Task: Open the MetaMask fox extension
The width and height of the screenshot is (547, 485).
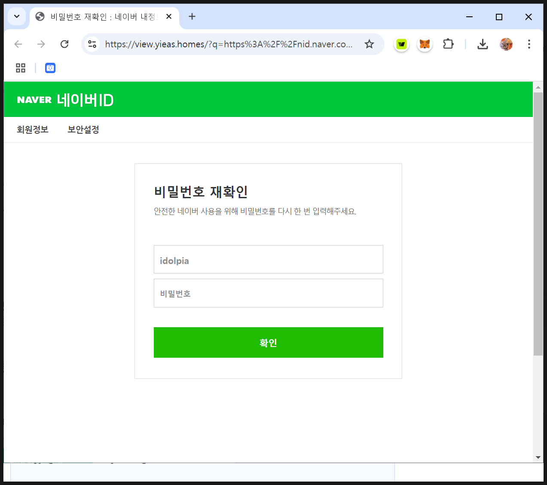Action: click(x=425, y=44)
